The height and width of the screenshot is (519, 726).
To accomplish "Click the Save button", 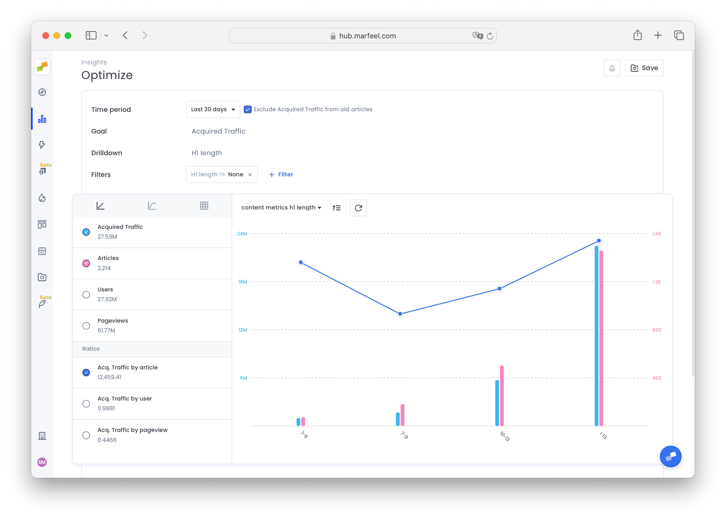I will 644,68.
